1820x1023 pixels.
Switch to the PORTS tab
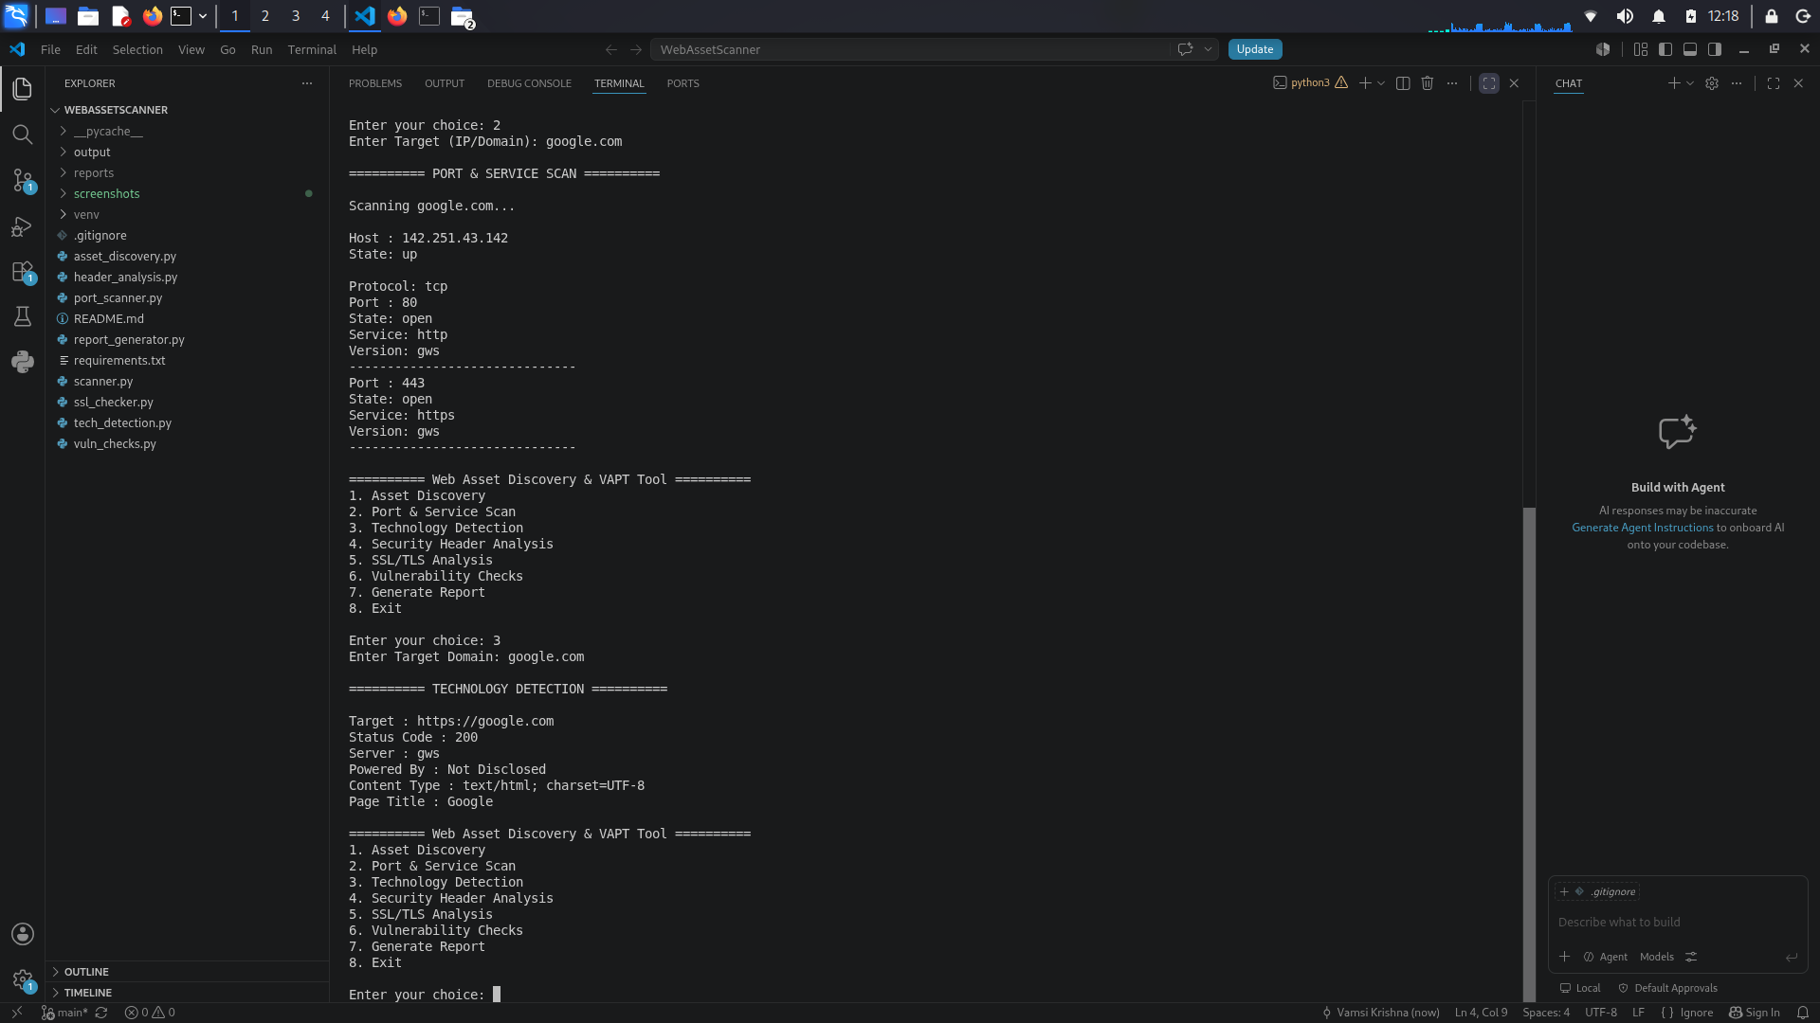682,83
